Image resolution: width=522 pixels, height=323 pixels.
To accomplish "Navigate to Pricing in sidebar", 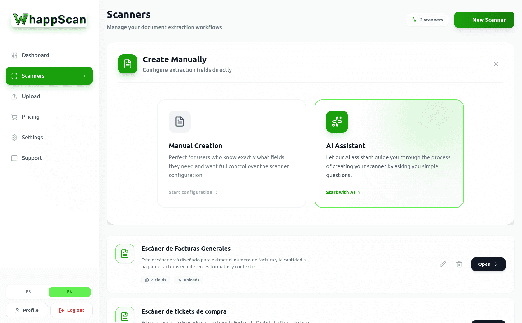I will point(30,117).
